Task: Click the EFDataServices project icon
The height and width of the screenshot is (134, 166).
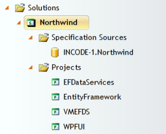Action: [56, 82]
